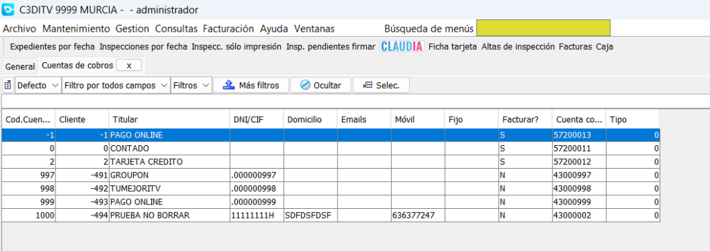Select the Cuentas de cobros tab
This screenshot has height=251, width=710.
coord(78,66)
